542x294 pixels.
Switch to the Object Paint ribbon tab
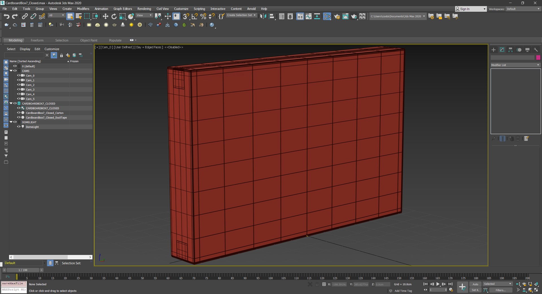(89, 40)
